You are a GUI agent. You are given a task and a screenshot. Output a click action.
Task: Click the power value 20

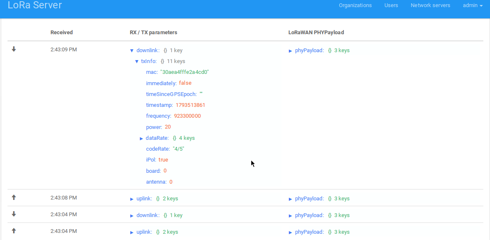[x=168, y=127]
